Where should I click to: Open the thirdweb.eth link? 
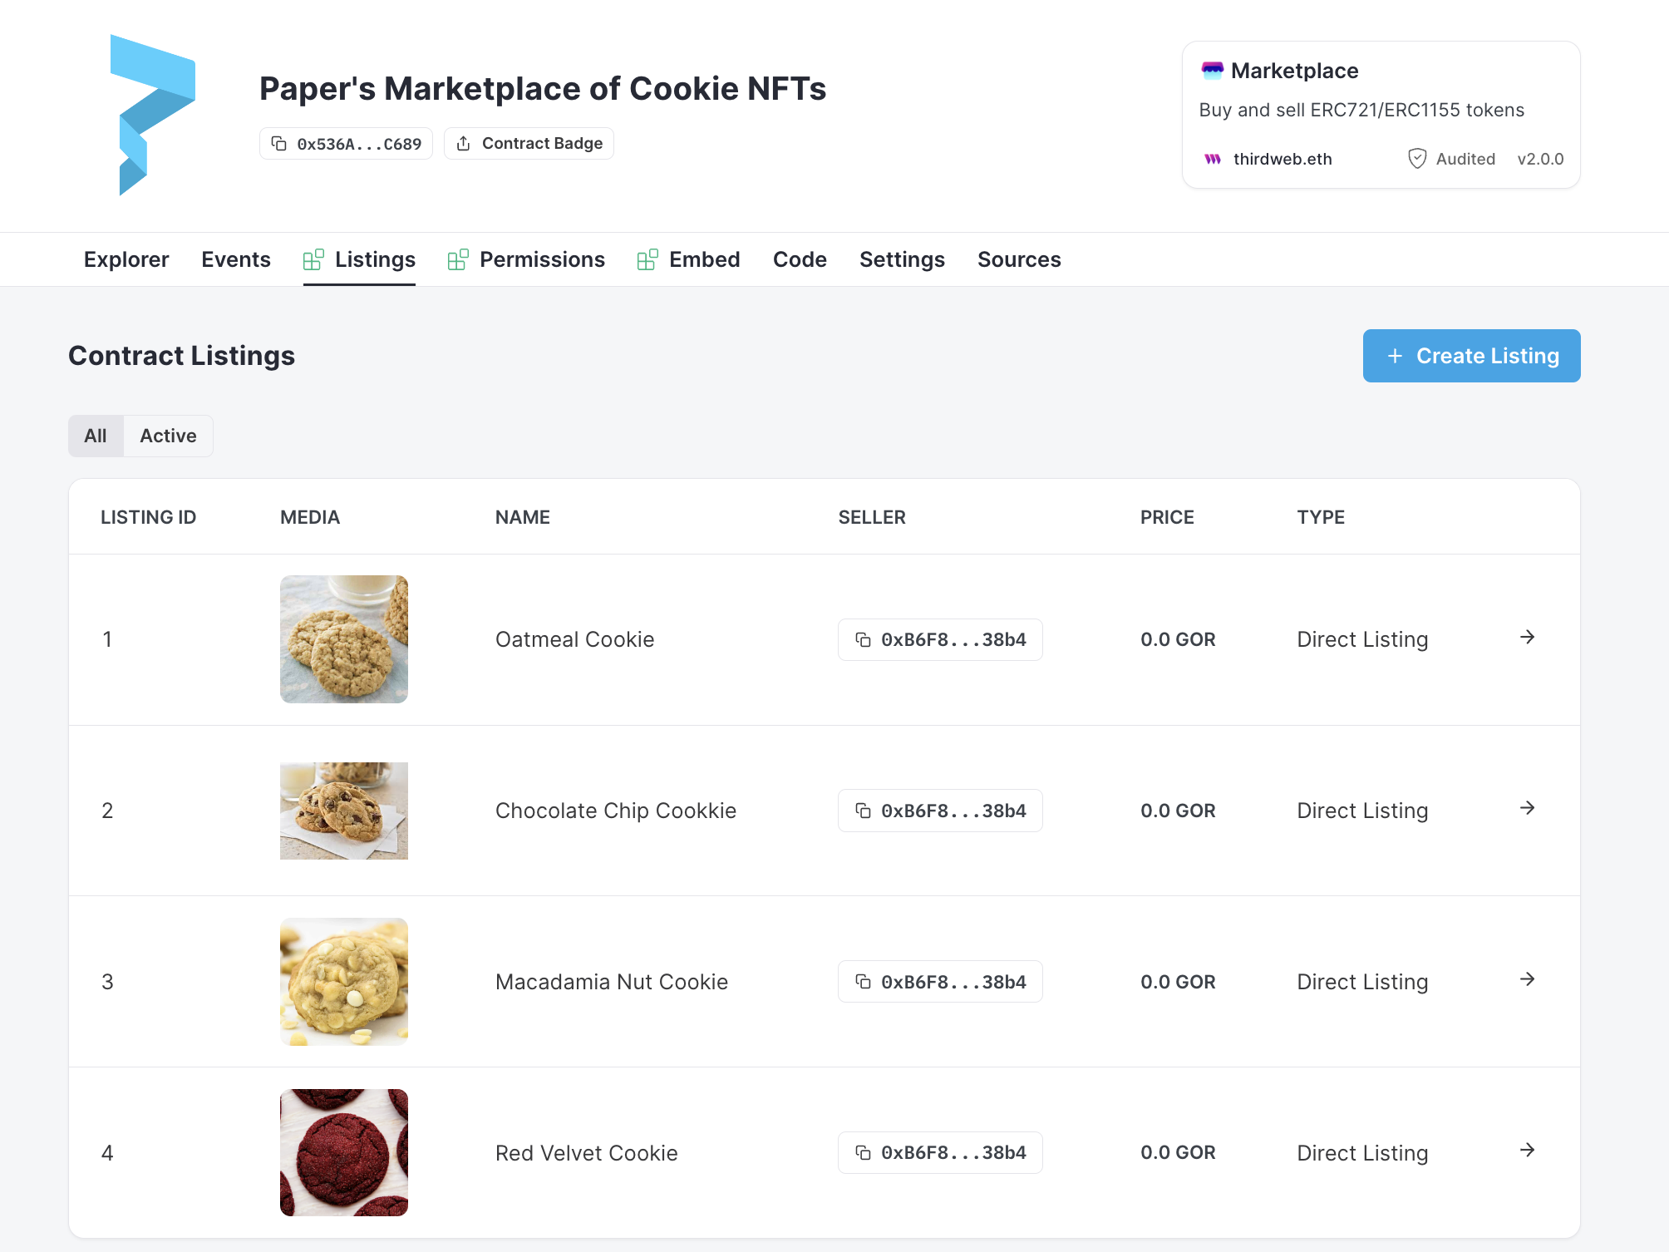(1283, 159)
